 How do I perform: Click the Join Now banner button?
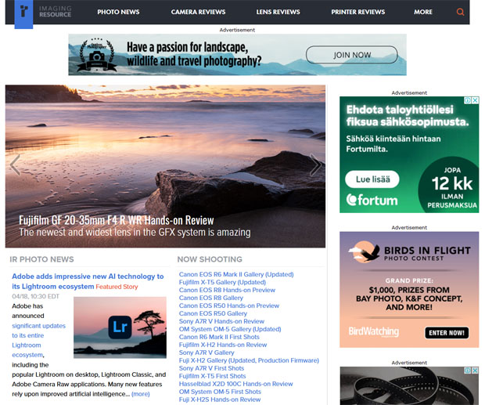tap(352, 55)
